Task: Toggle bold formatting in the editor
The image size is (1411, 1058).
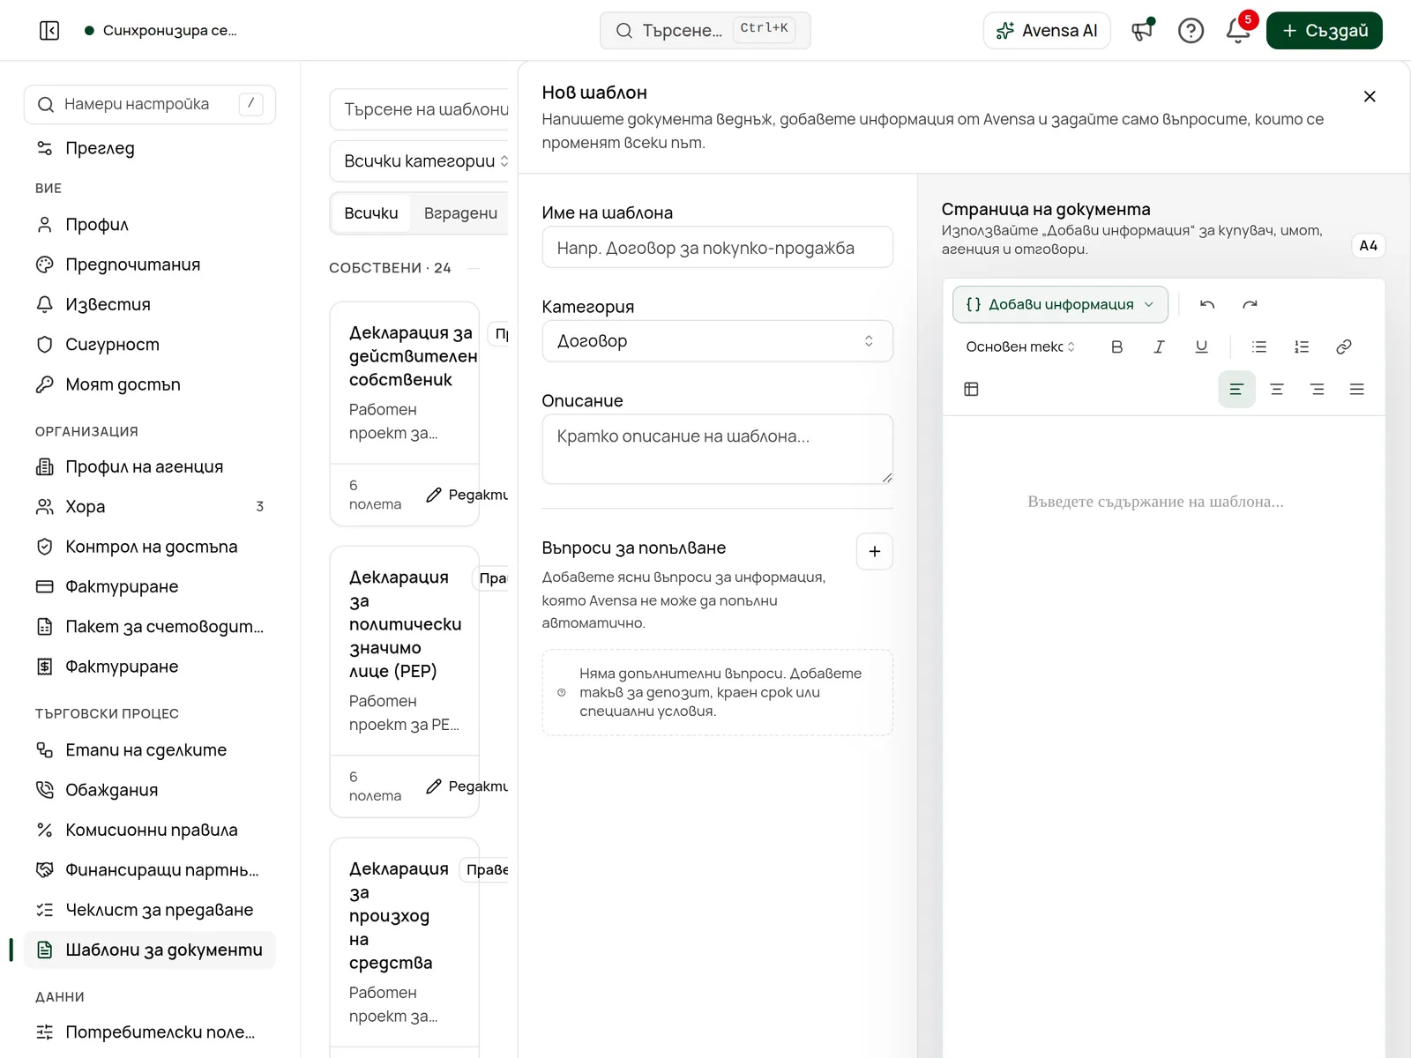Action: click(x=1116, y=346)
